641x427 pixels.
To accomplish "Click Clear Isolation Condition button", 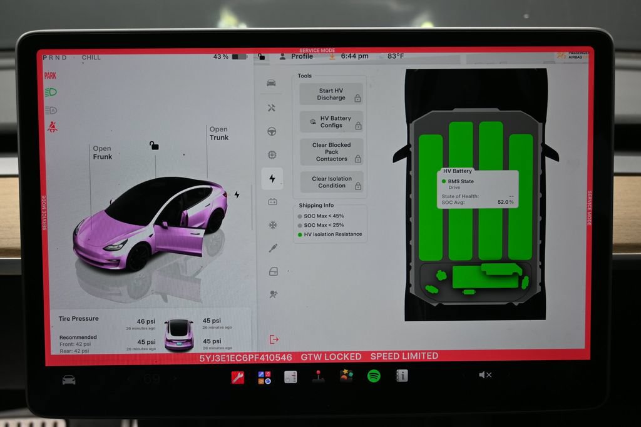I will coord(332,182).
